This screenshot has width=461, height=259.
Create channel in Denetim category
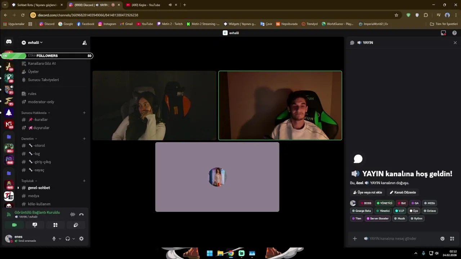(x=84, y=138)
